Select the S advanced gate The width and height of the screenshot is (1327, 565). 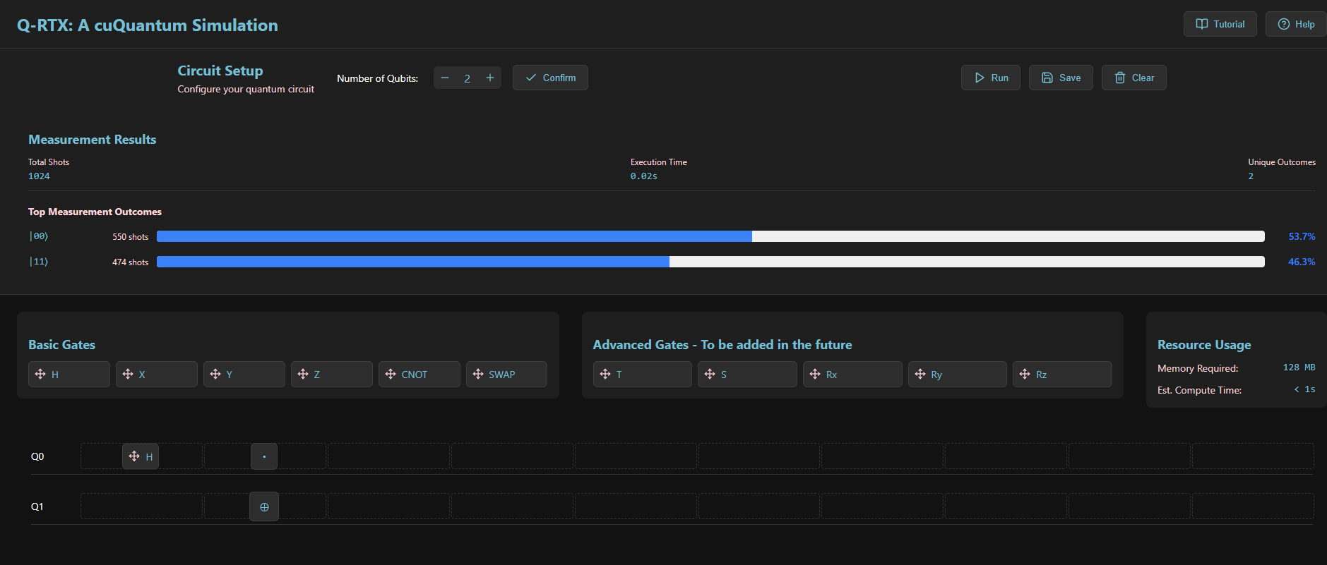click(x=747, y=375)
